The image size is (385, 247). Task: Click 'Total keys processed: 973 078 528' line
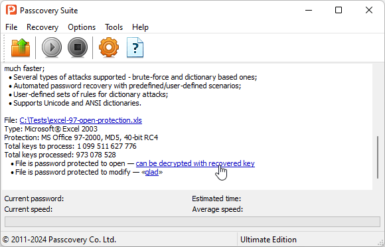coord(60,155)
